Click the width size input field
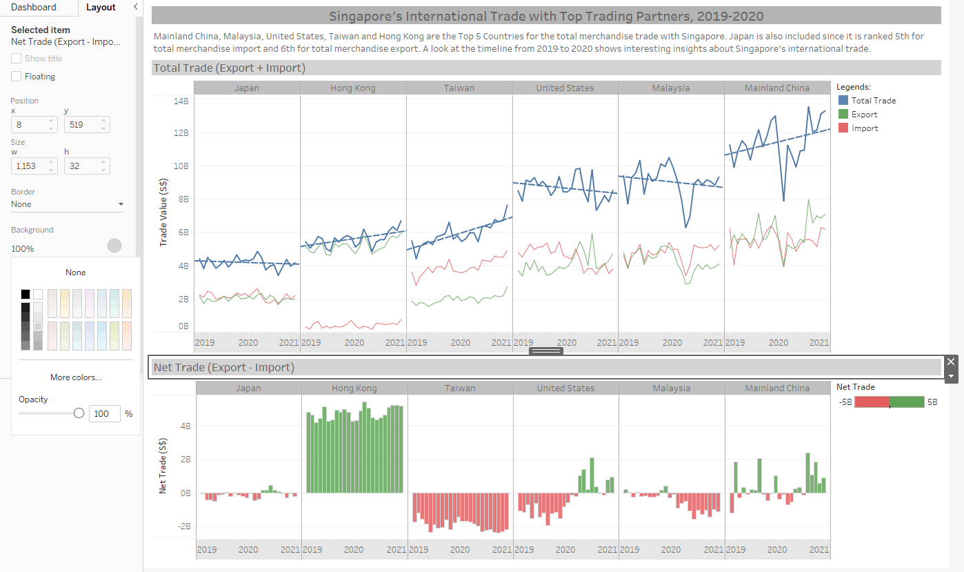 click(x=28, y=166)
